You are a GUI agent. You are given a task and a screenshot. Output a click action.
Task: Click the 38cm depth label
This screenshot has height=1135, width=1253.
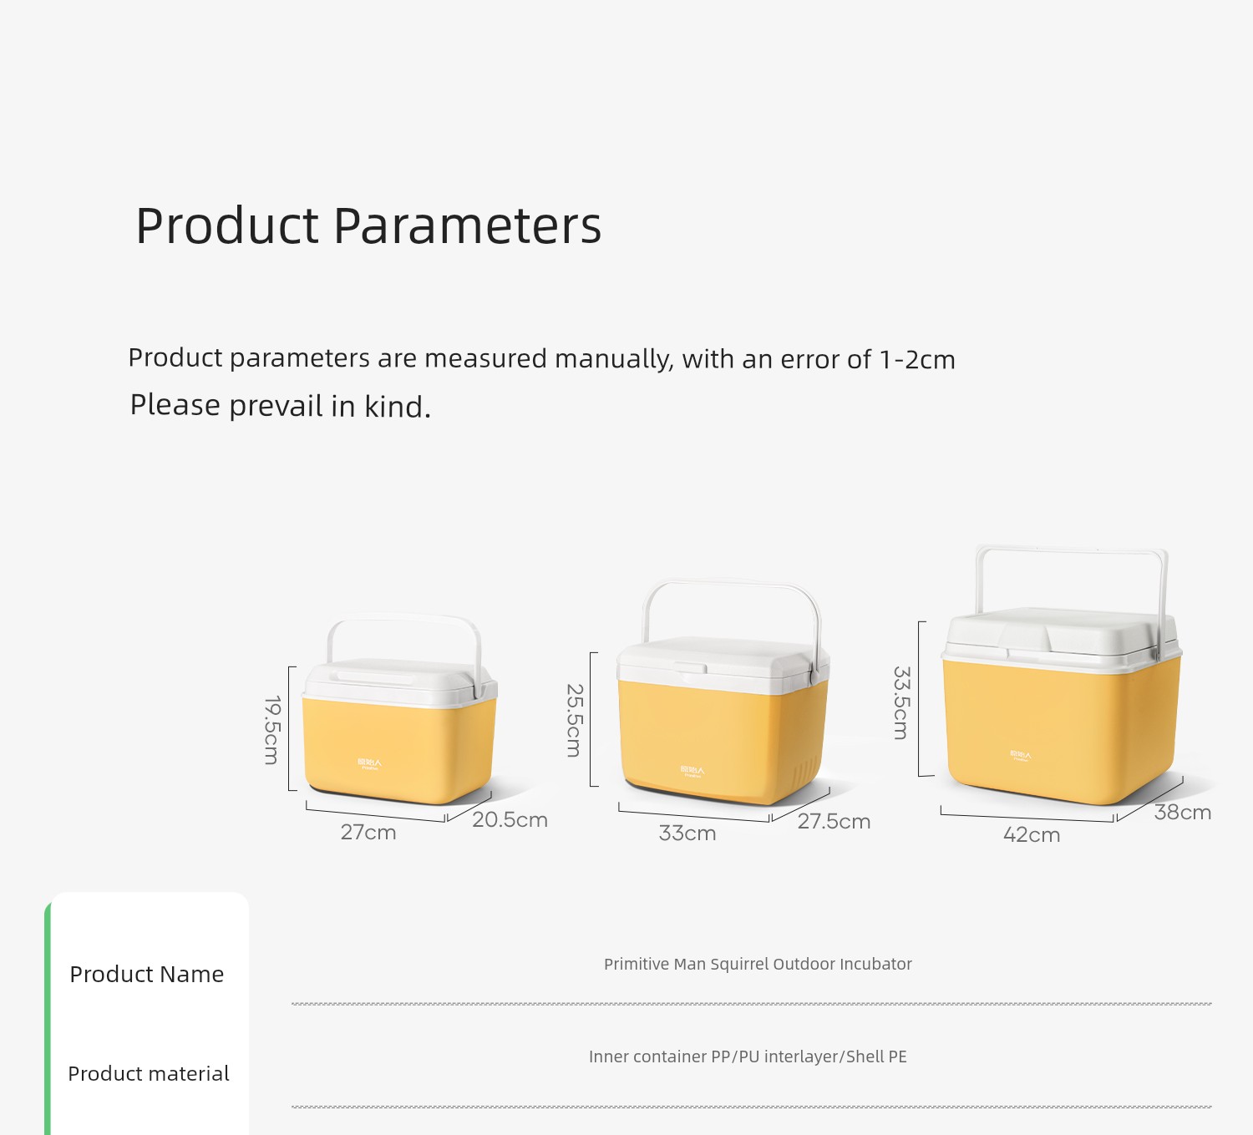(1183, 813)
